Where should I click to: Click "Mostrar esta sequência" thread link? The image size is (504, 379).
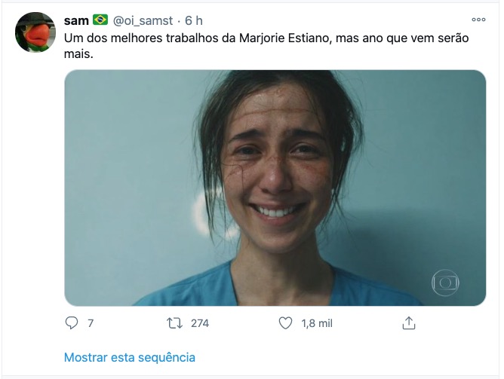point(129,356)
